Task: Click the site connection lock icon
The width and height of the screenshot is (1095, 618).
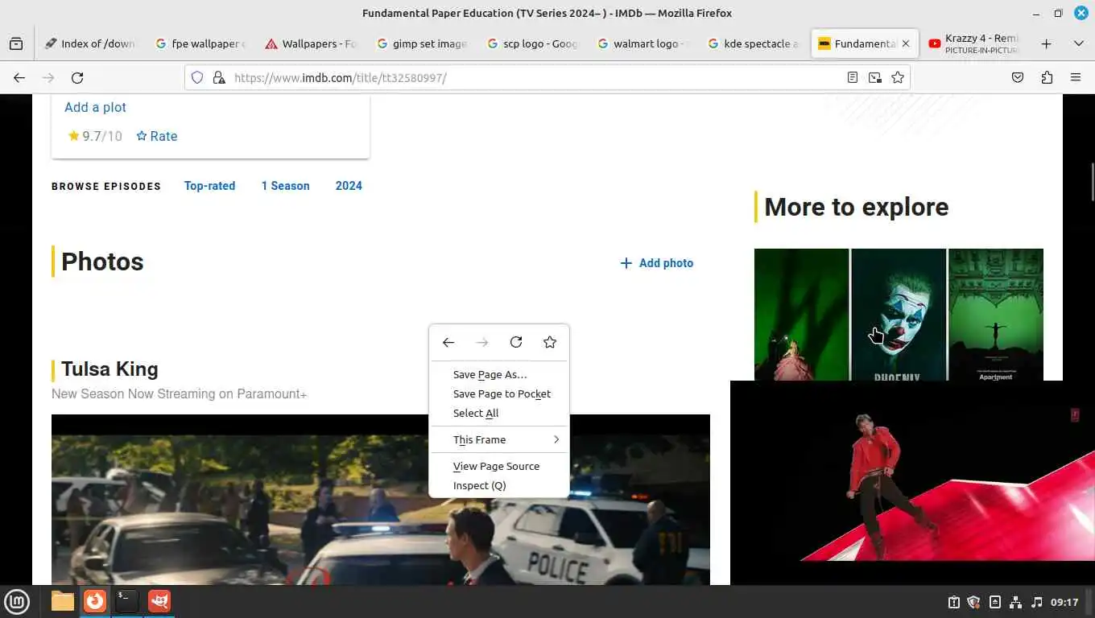Action: (218, 78)
